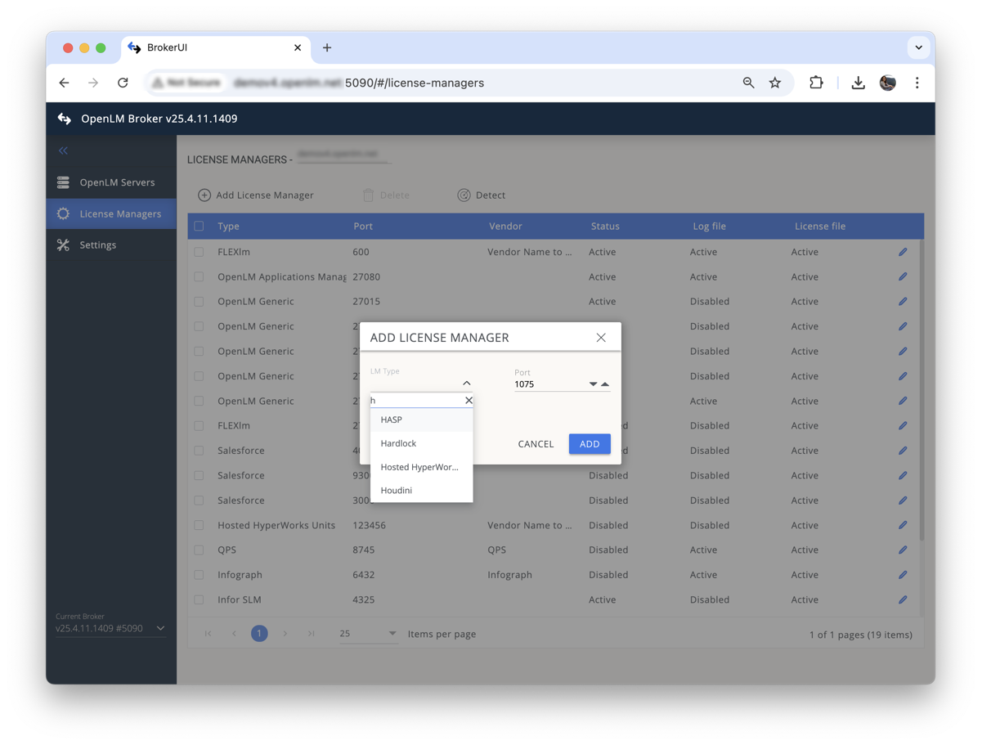Click the Detect target icon
Image resolution: width=982 pixels, height=745 pixels.
pyautogui.click(x=464, y=195)
